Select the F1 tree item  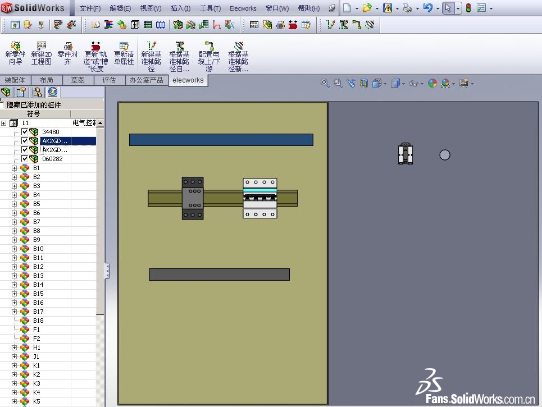coord(37,330)
